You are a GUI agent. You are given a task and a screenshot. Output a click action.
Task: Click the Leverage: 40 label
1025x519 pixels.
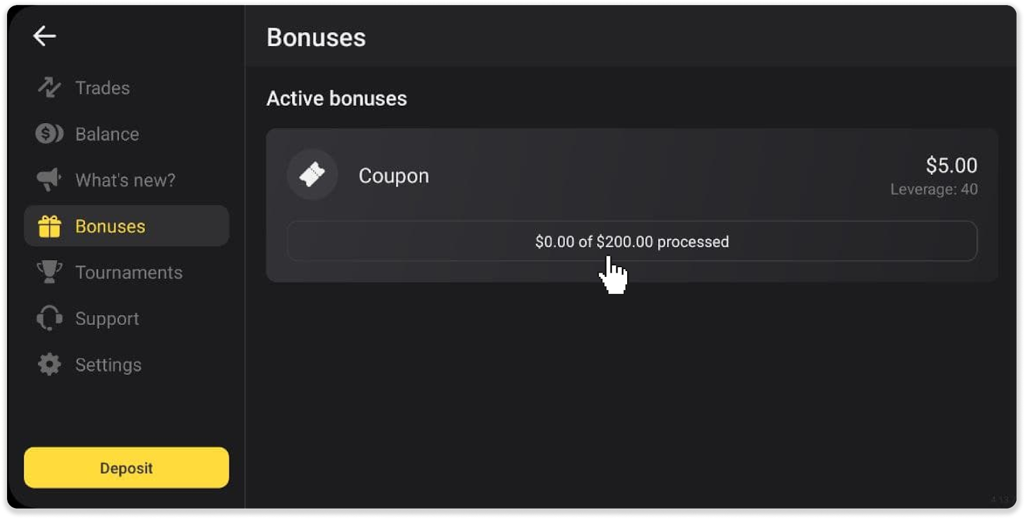[x=933, y=189]
